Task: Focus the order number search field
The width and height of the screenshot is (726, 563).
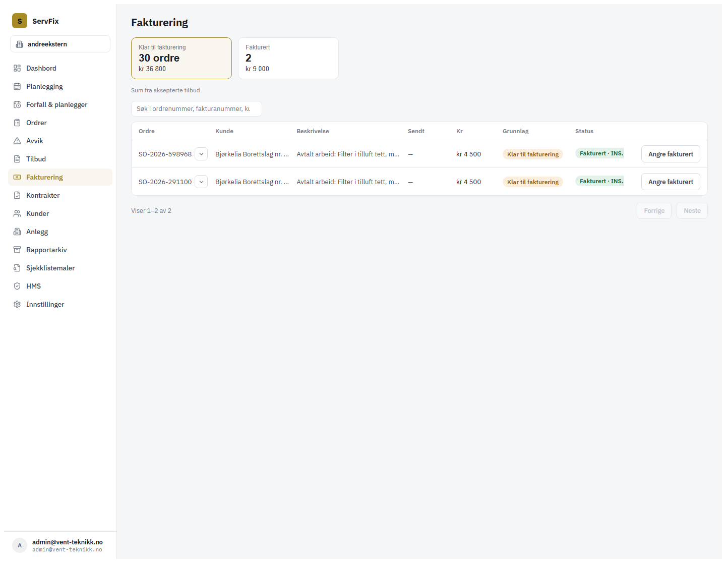Action: pos(197,108)
